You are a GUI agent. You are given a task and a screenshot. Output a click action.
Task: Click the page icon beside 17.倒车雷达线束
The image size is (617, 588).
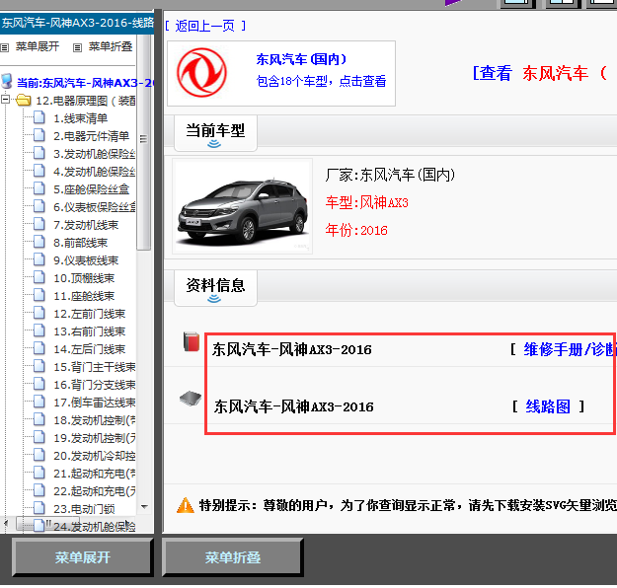pos(39,402)
